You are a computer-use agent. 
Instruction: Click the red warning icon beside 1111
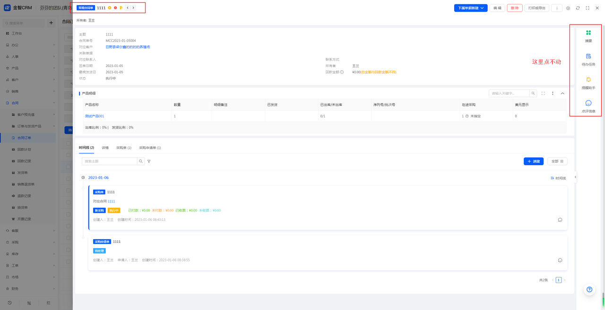(115, 8)
